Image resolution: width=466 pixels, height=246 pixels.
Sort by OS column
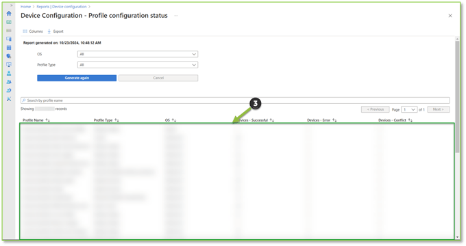tap(171, 120)
